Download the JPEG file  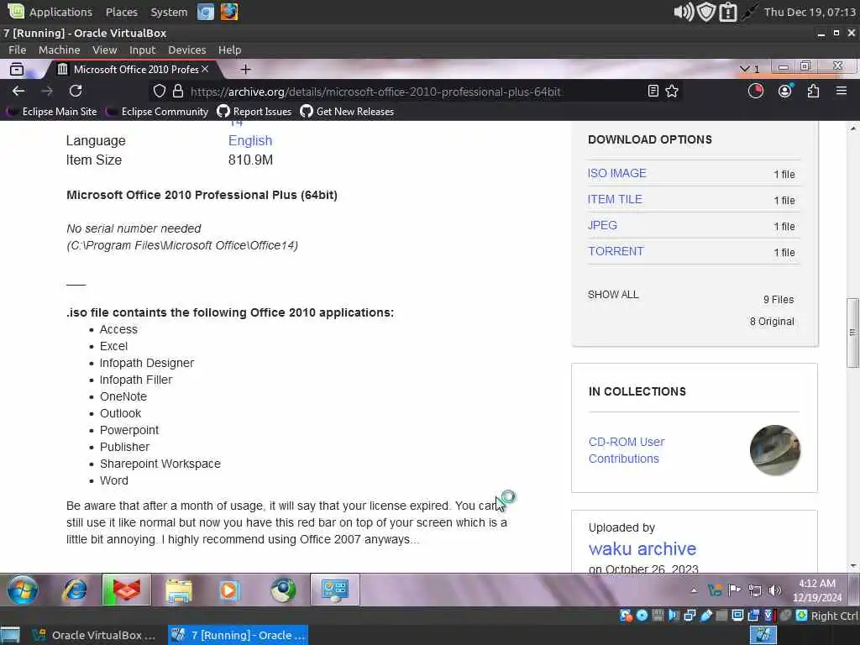(602, 225)
